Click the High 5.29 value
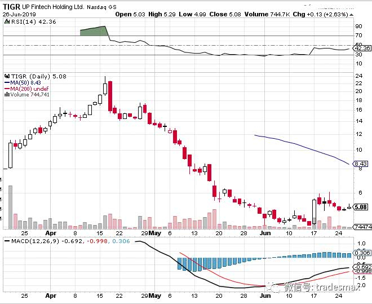 (x=162, y=14)
